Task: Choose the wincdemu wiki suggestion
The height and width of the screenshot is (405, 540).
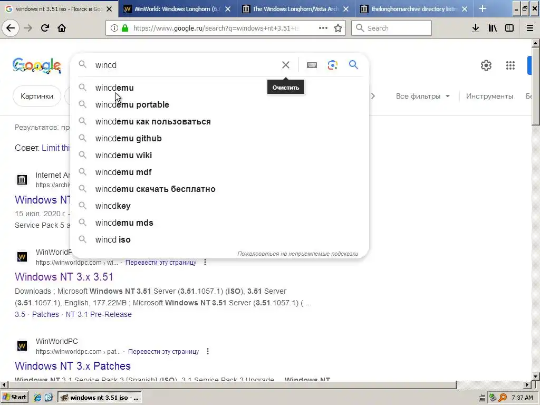Action: pos(220,156)
